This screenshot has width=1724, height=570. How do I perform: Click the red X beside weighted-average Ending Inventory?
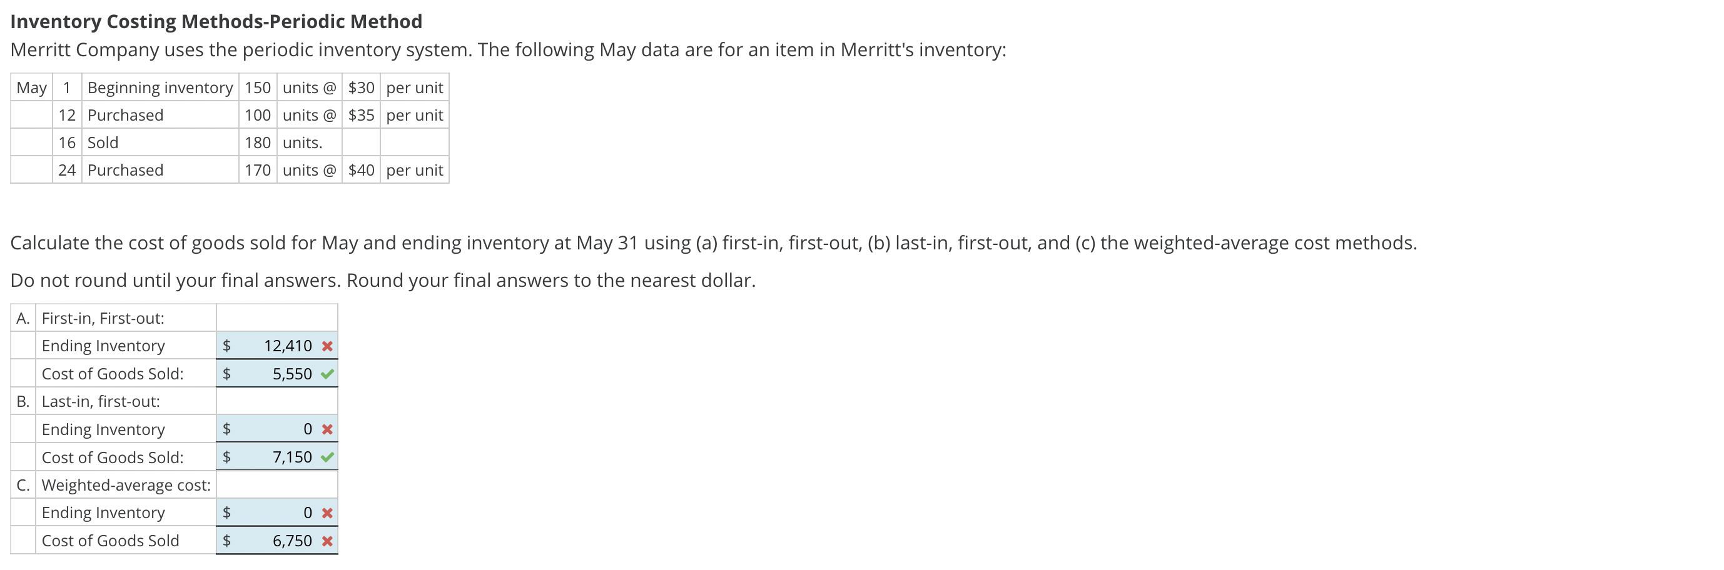click(327, 512)
